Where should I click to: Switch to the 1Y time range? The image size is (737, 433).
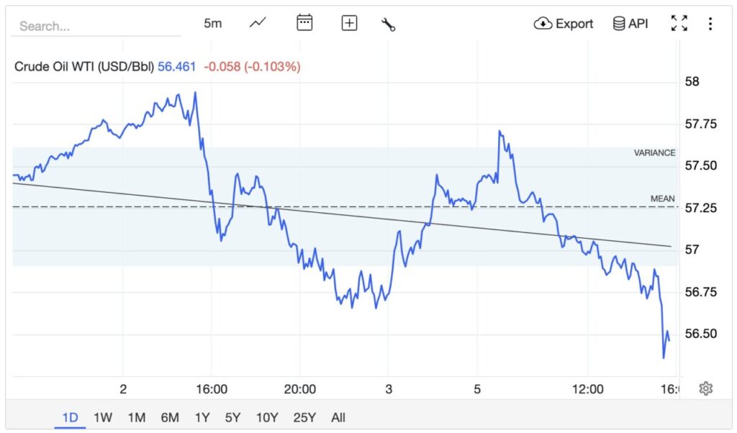pyautogui.click(x=202, y=417)
